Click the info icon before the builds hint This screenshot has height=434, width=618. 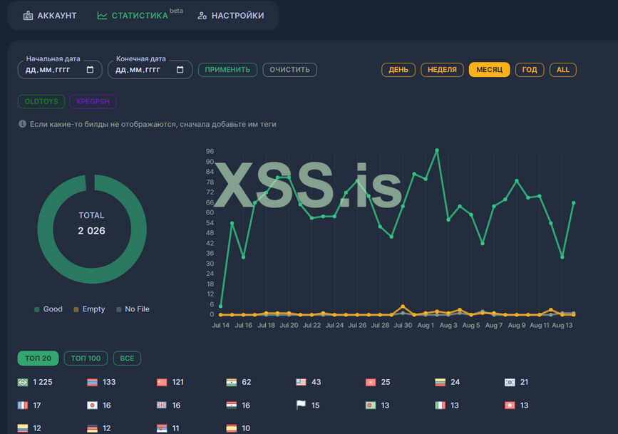[23, 124]
